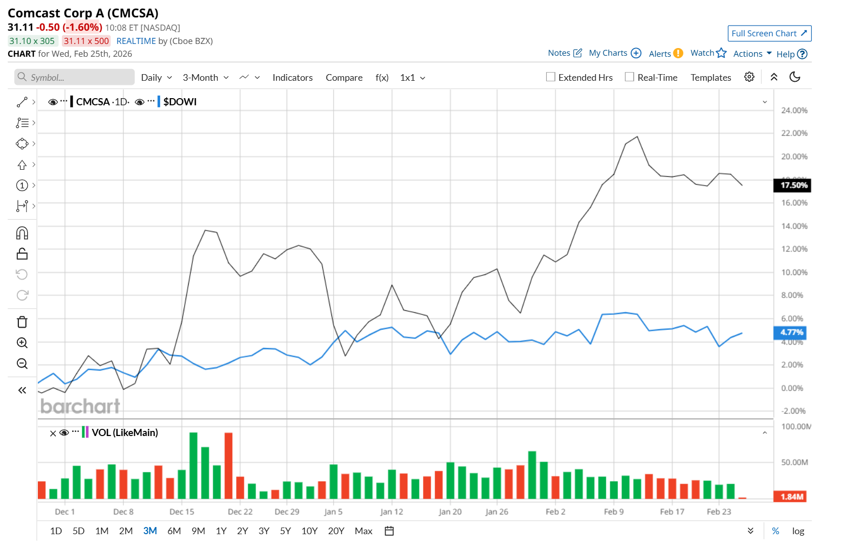Open the 1x1 grid layout dropdown
The width and height of the screenshot is (844, 549).
pos(412,77)
